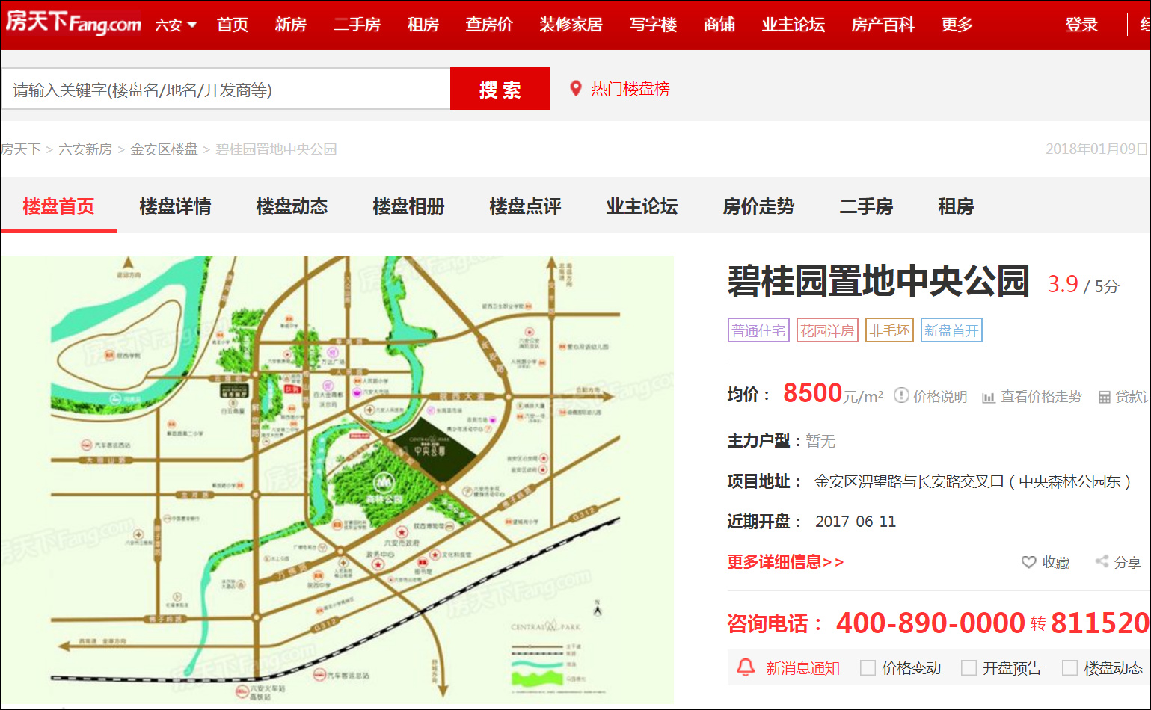The width and height of the screenshot is (1151, 710).
Task: Switch to the 二手房 tab
Action: point(866,207)
